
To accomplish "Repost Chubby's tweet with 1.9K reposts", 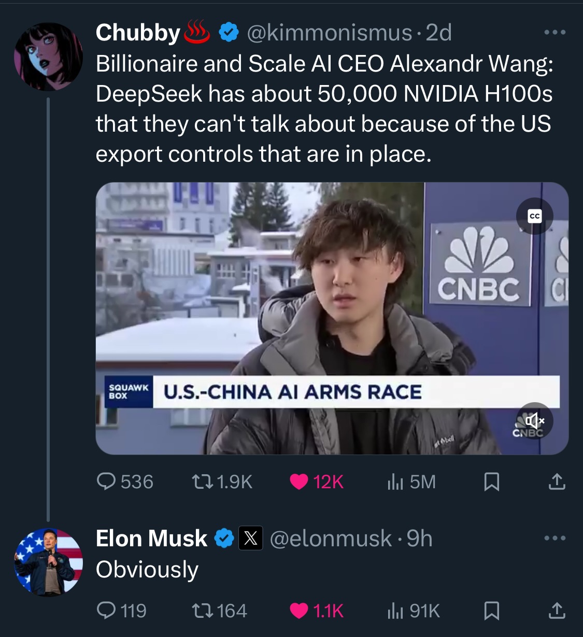I will [x=198, y=482].
